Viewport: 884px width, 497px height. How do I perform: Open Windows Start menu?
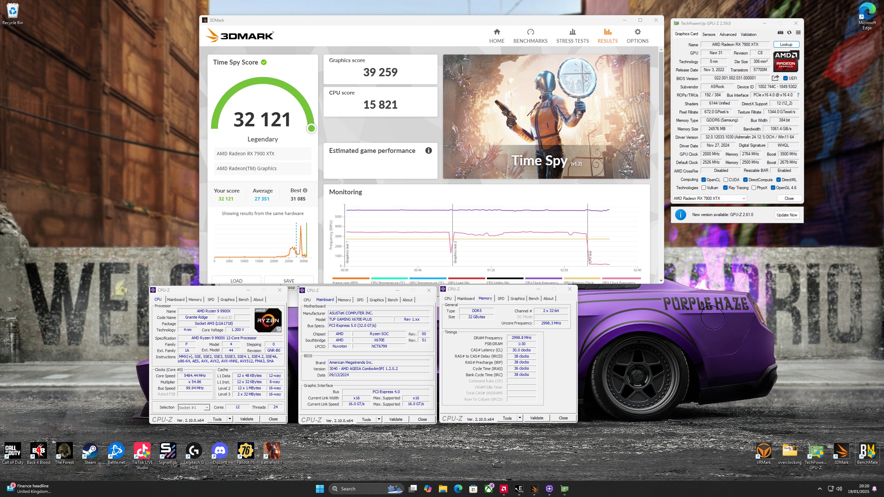[320, 489]
